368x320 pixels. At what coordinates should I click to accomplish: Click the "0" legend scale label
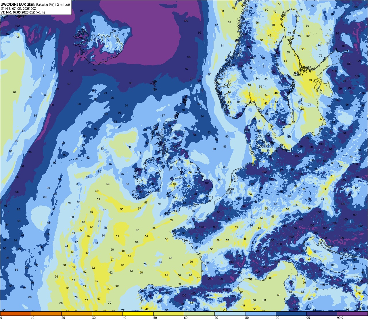click(x=1, y=318)
